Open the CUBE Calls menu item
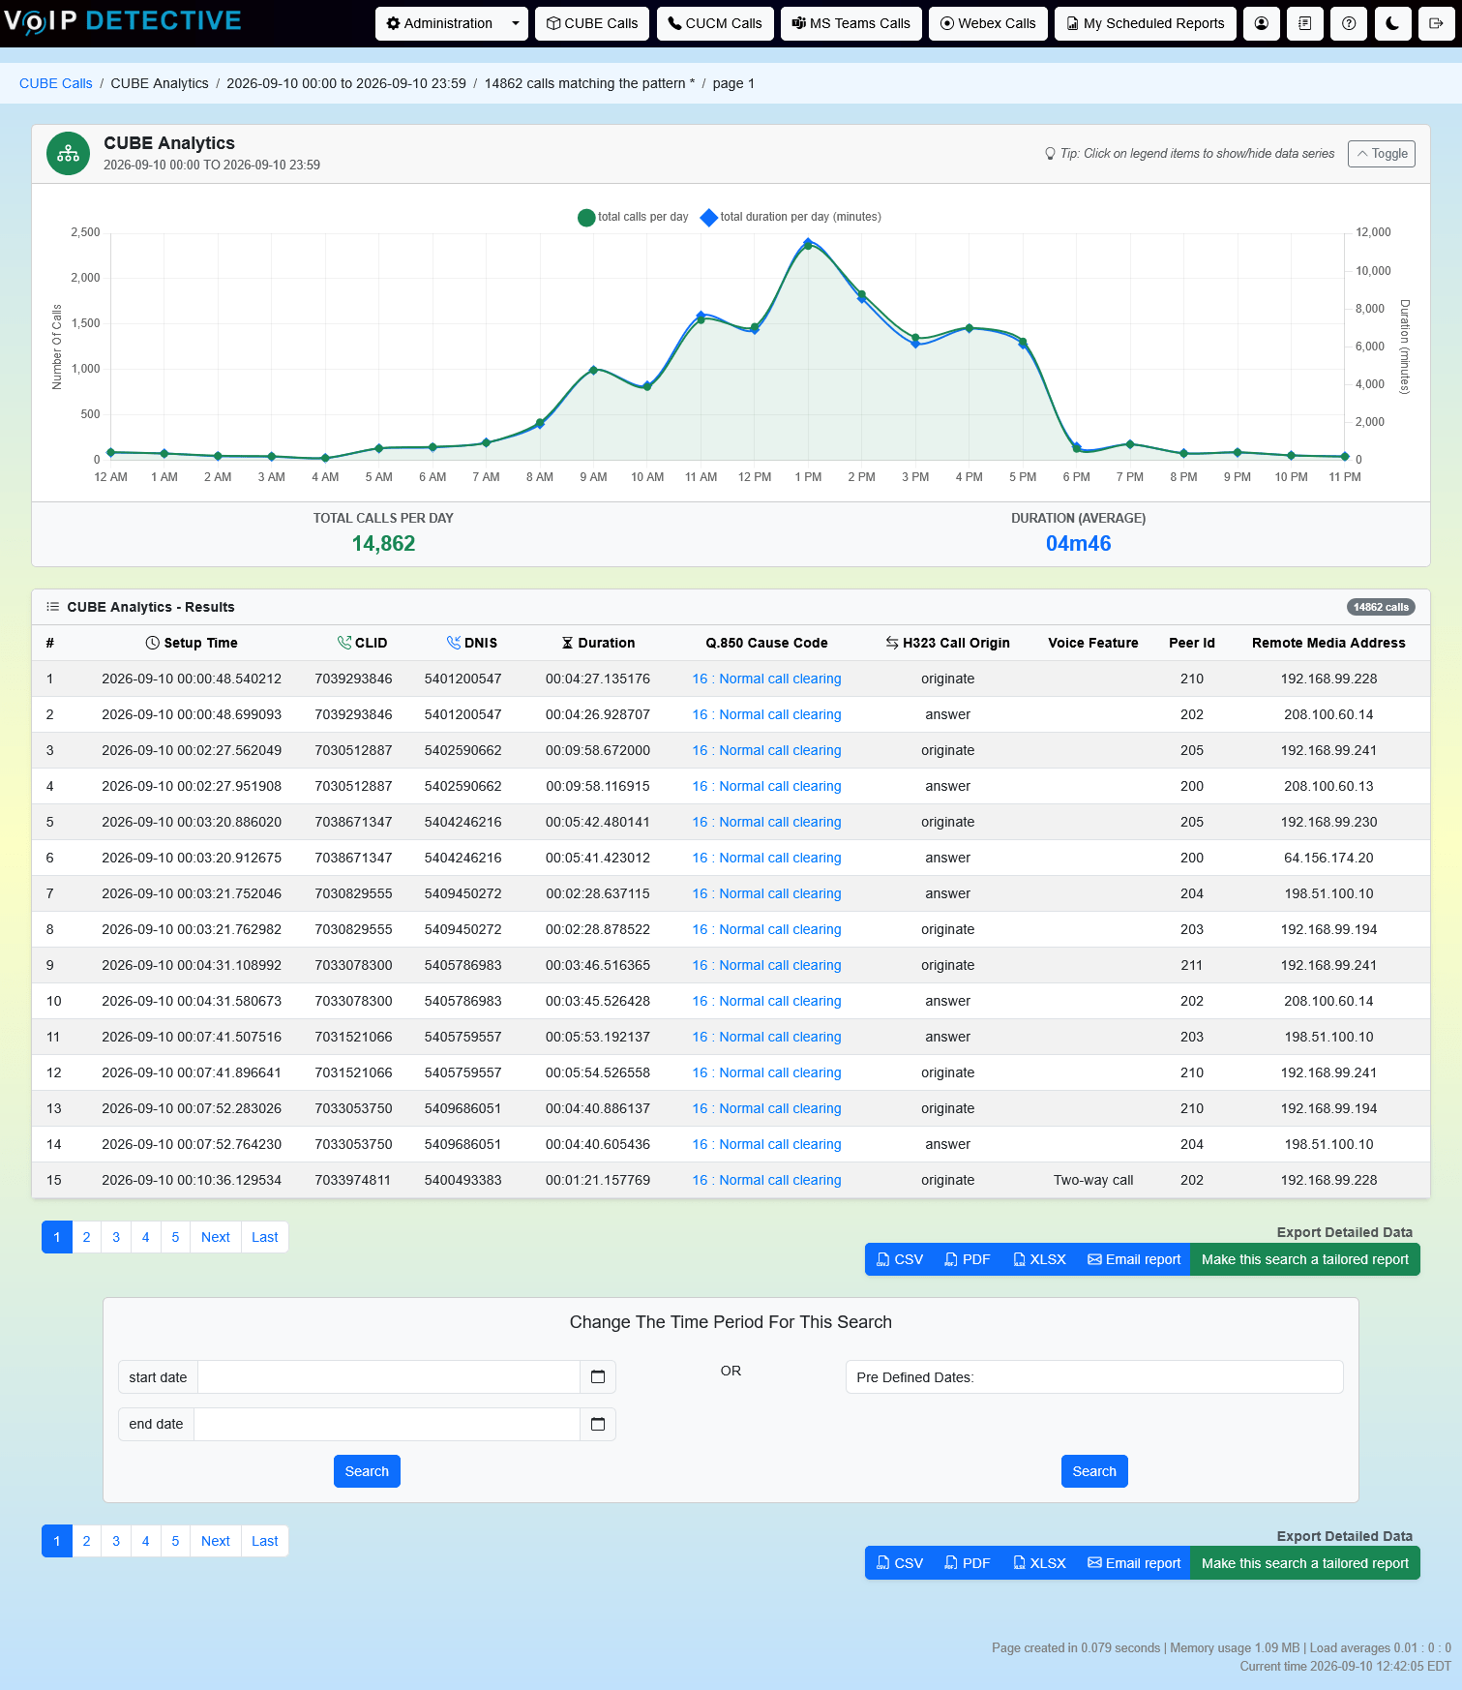 592,23
